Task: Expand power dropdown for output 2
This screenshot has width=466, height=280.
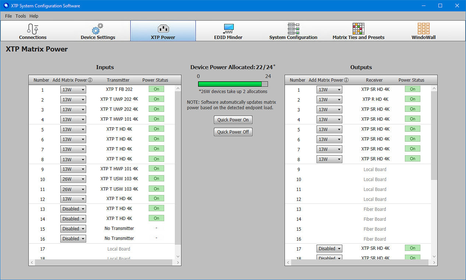Action: [x=329, y=100]
